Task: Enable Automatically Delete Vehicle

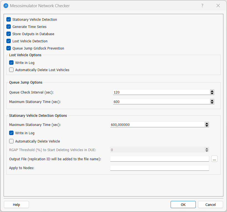Action: [x=11, y=141]
